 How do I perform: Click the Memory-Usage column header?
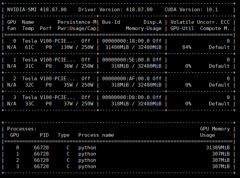coord(144,28)
